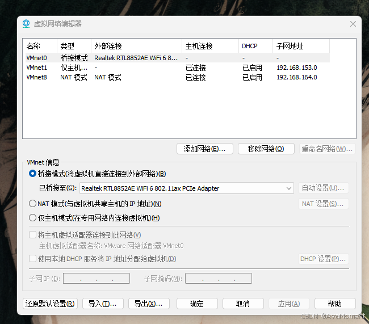The image size is (369, 324).
Task: Click the 主机连接 column header
Action: tap(211, 46)
